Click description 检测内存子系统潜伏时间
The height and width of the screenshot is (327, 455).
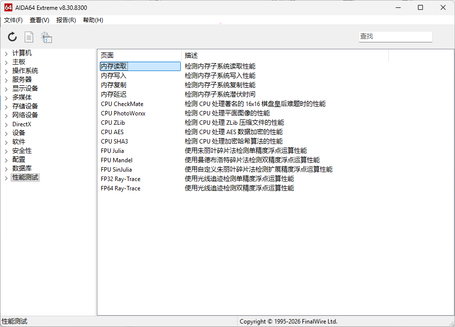pos(220,94)
